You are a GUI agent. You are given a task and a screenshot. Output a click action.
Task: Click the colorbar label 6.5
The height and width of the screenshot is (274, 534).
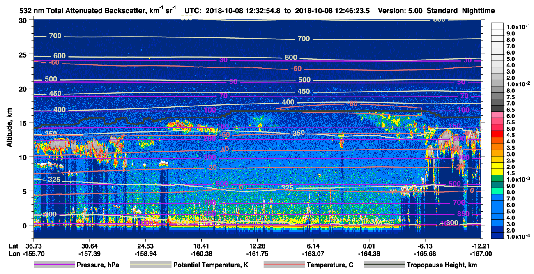(x=511, y=110)
